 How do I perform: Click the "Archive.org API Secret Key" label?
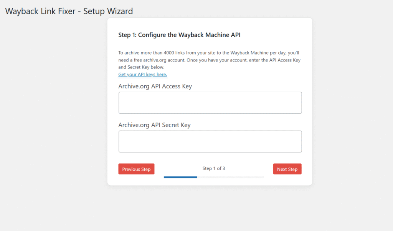coord(154,125)
